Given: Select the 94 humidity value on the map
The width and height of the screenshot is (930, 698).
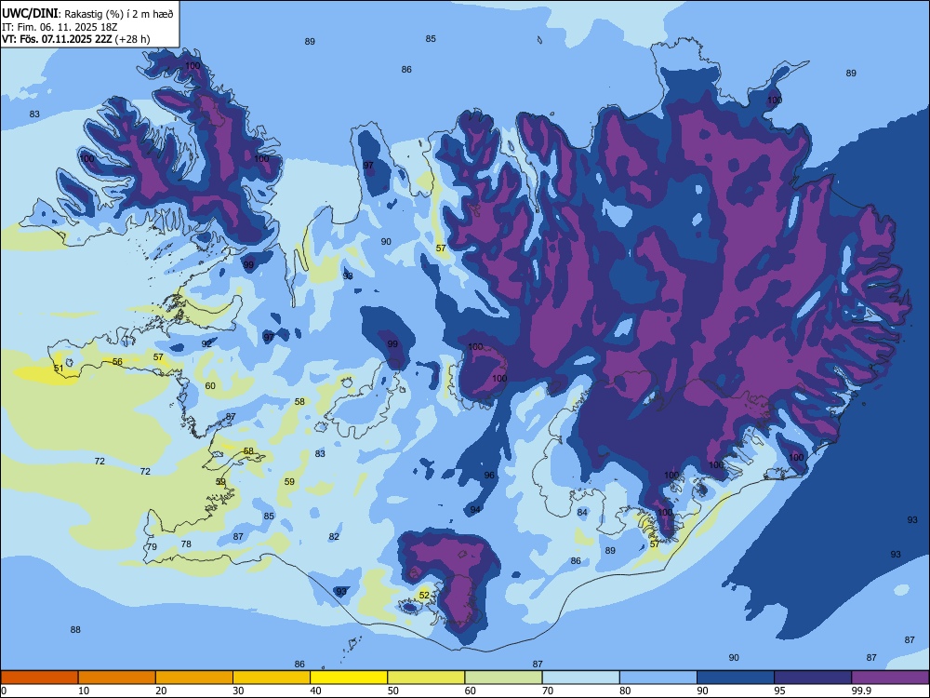Looking at the screenshot, I should tap(475, 509).
